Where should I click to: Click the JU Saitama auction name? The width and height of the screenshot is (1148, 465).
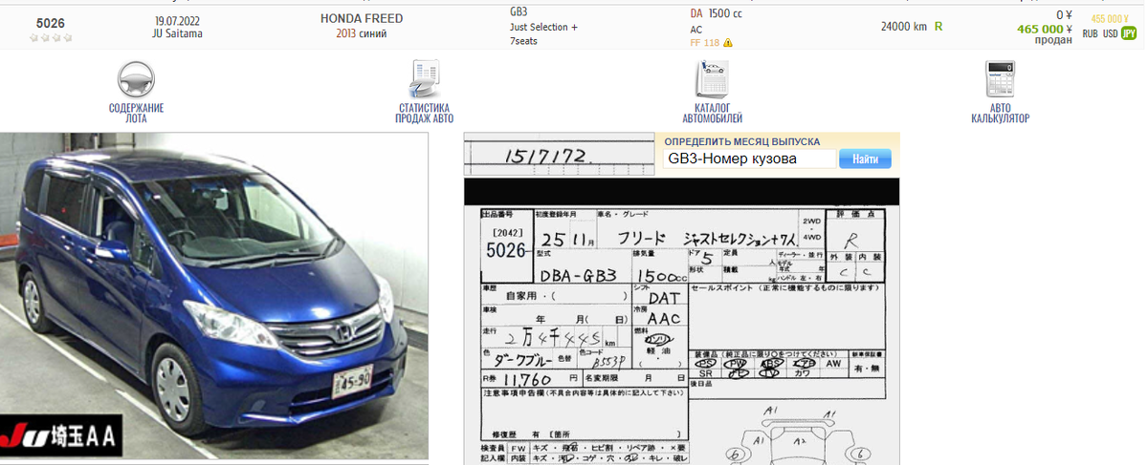[x=177, y=33]
